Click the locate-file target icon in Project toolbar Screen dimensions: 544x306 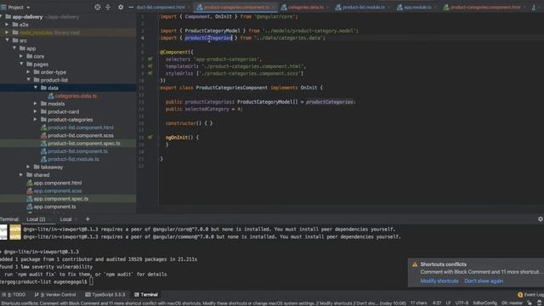pos(98,7)
